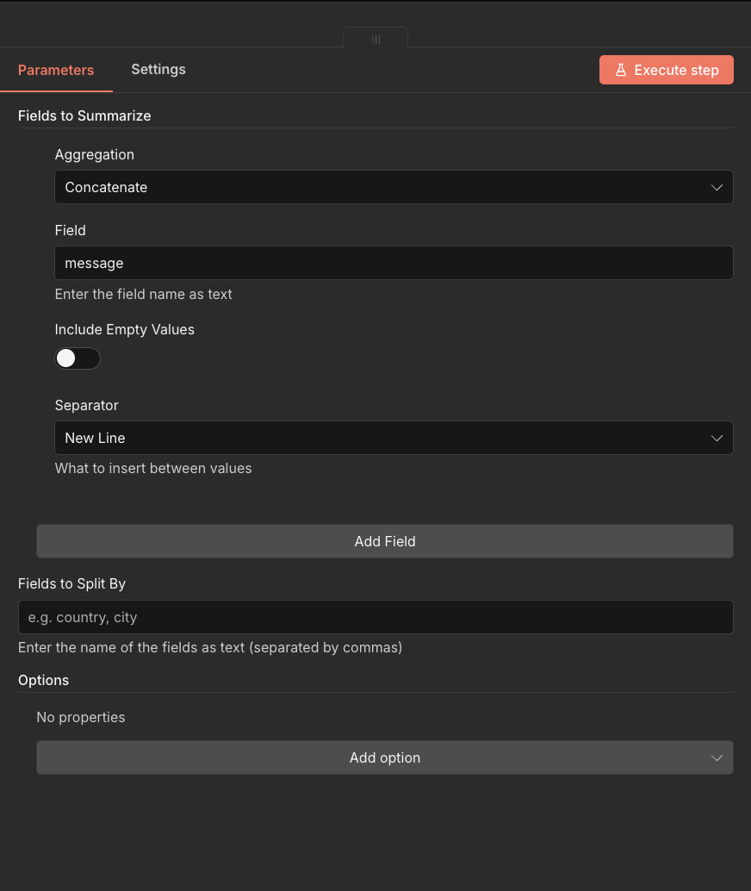Click the drag handle above the tabs
Image resolution: width=751 pixels, height=891 pixels.
tap(375, 39)
